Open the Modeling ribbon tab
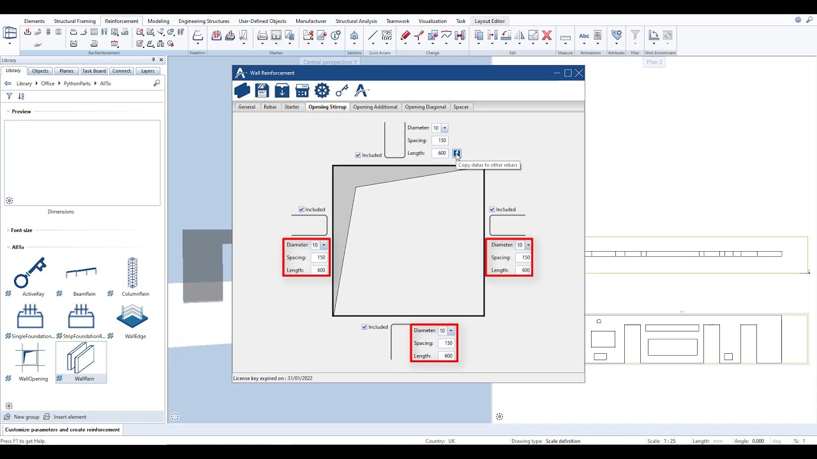 (158, 21)
